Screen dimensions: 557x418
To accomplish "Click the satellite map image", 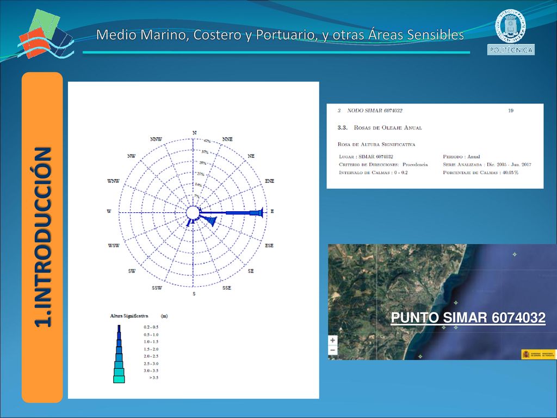I will click(442, 302).
